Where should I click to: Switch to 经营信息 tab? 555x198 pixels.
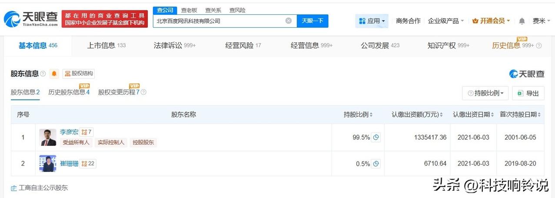pyautogui.click(x=312, y=45)
